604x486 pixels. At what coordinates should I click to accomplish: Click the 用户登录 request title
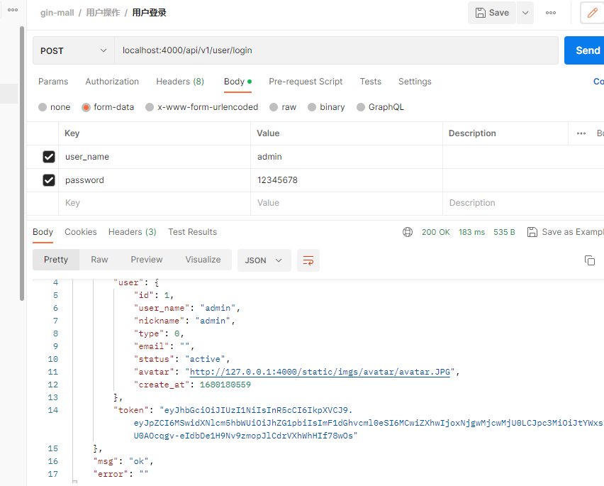pyautogui.click(x=149, y=13)
